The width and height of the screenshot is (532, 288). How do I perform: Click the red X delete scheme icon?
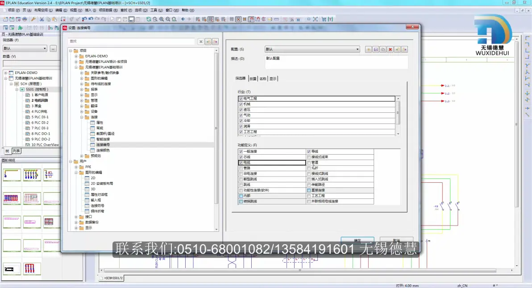click(390, 49)
